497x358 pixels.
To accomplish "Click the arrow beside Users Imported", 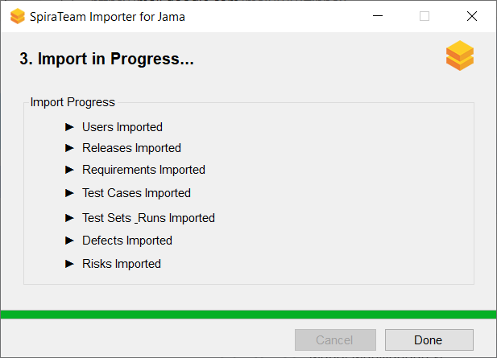I will (x=69, y=127).
